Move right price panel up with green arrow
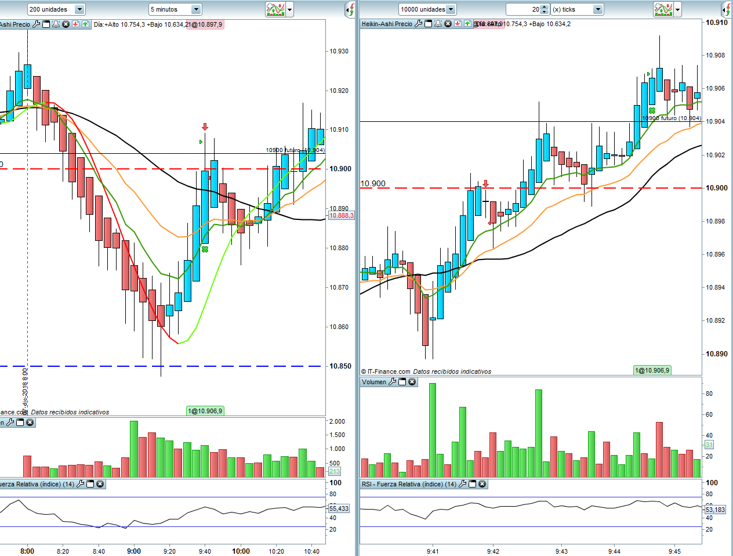The image size is (733, 556). click(467, 24)
